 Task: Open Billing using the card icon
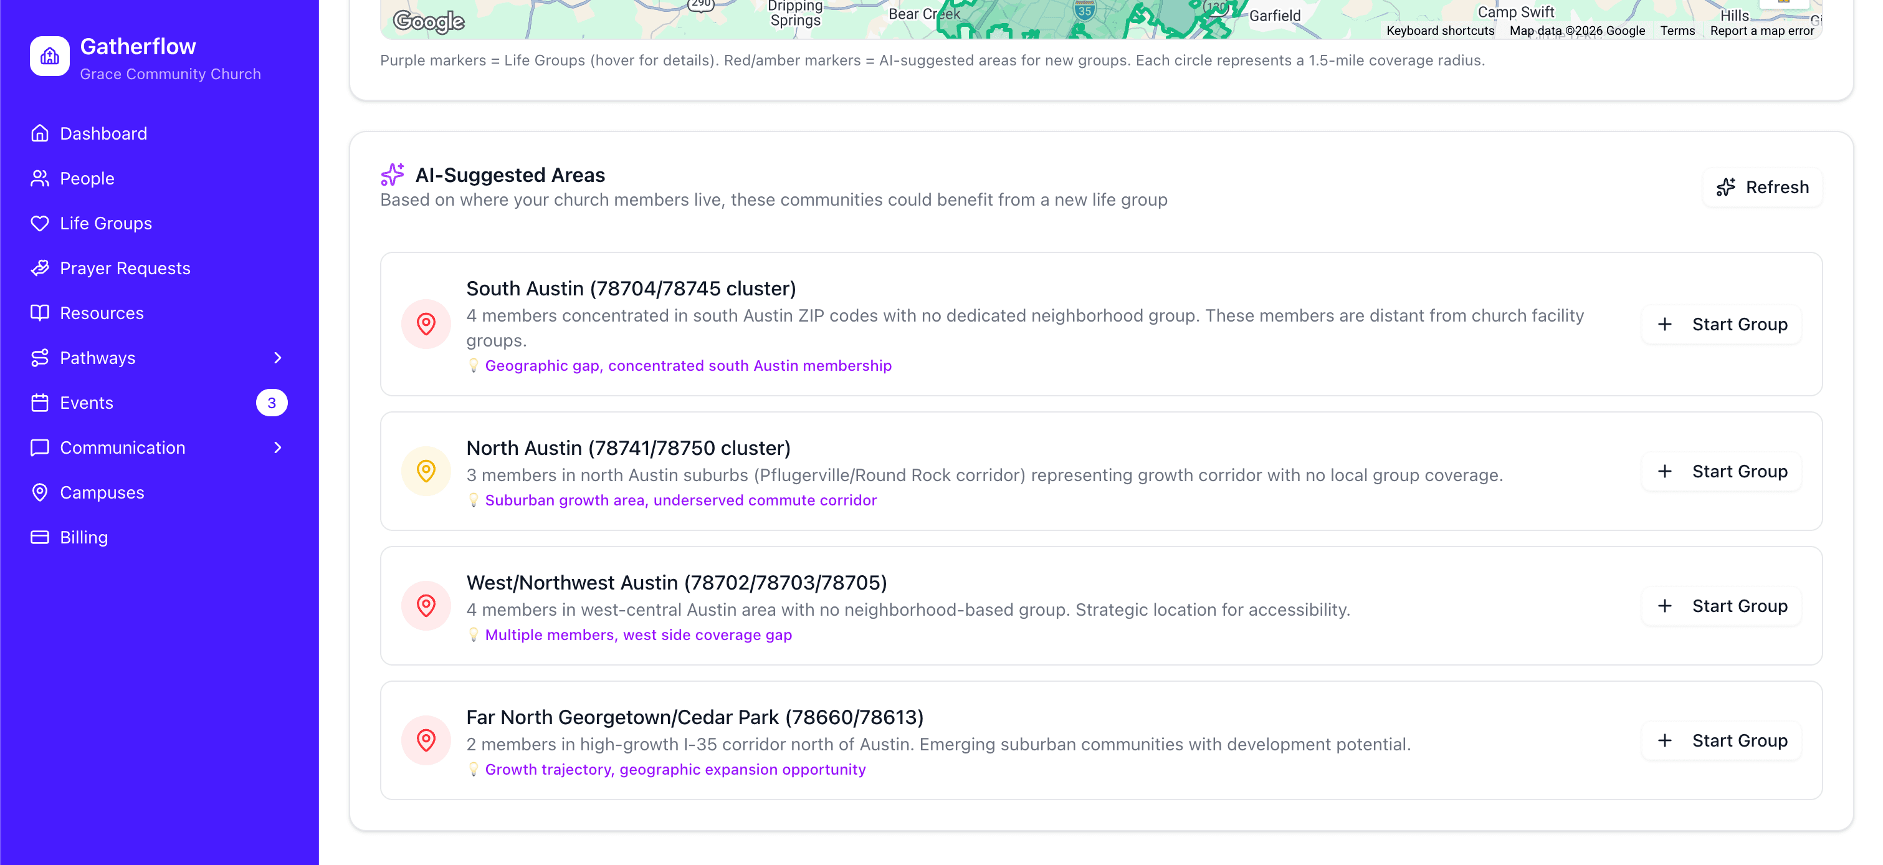tap(41, 537)
